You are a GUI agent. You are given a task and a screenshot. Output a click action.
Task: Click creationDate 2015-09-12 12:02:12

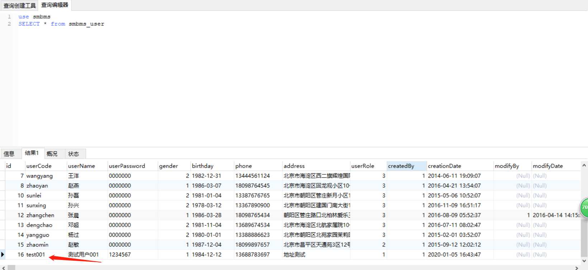[460, 245]
